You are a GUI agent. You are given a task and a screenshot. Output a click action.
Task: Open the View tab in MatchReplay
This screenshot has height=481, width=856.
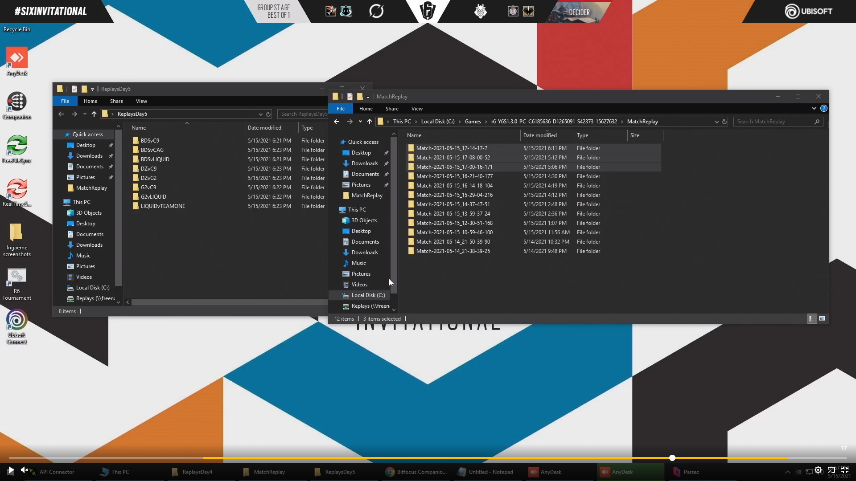417,109
